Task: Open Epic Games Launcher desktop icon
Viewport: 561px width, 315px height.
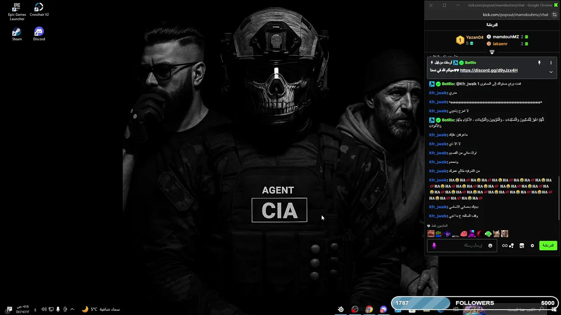Action: 17,12
